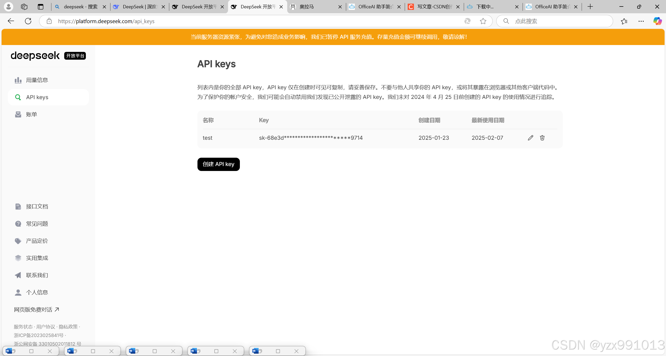Screen dimensions: 666x356
Task: Click the pencil edit icon for test key
Action: [530, 138]
